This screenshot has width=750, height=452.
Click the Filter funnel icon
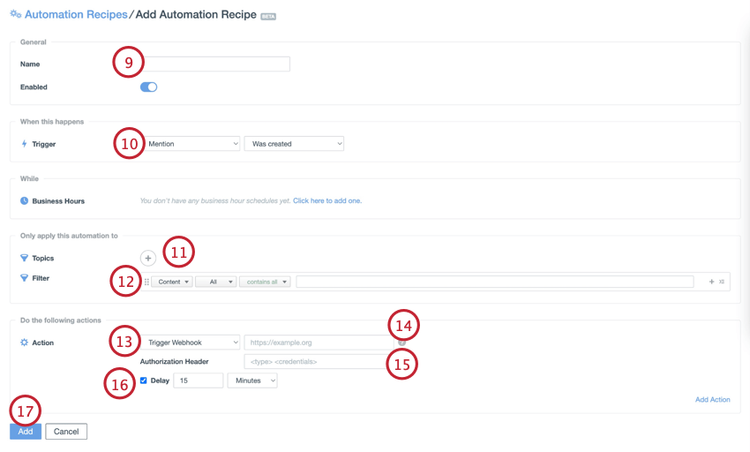[x=24, y=278]
